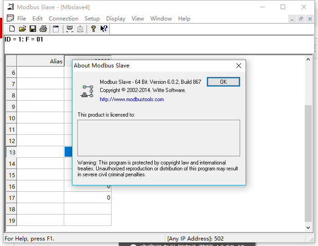This screenshot has width=318, height=246.
Task: Click the Alias column header
Action: point(41,61)
